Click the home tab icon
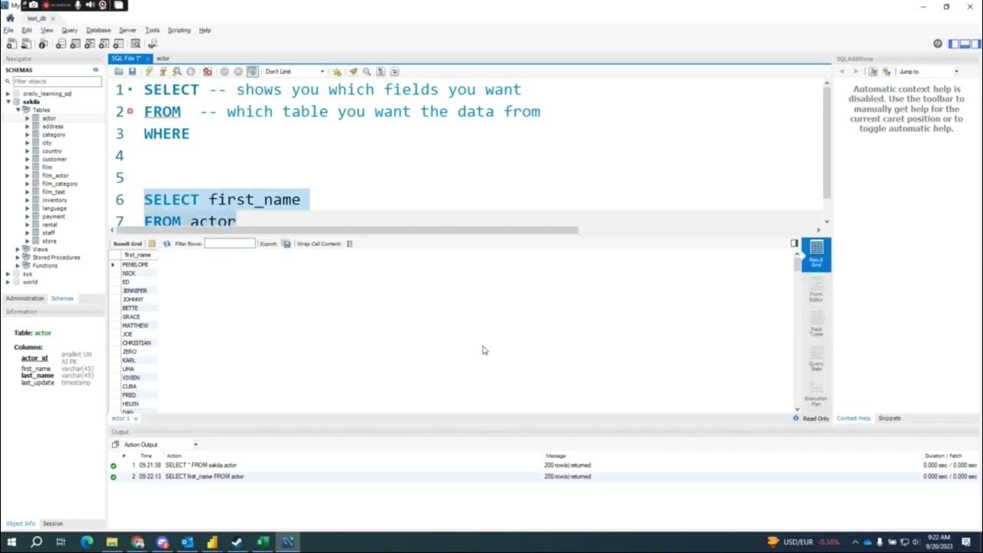The width and height of the screenshot is (983, 553). pyautogui.click(x=10, y=18)
